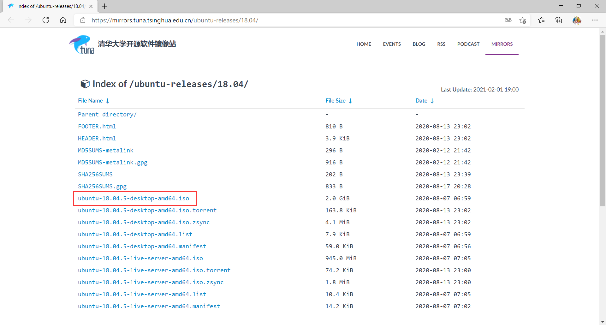Viewport: 606px width, 325px height.
Task: Open the favorites list icon
Action: click(541, 20)
